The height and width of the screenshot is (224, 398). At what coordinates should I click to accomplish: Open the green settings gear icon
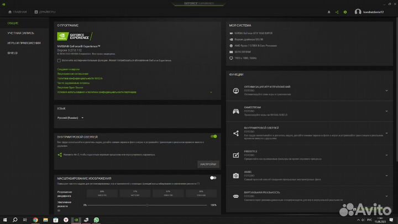[x=345, y=12]
